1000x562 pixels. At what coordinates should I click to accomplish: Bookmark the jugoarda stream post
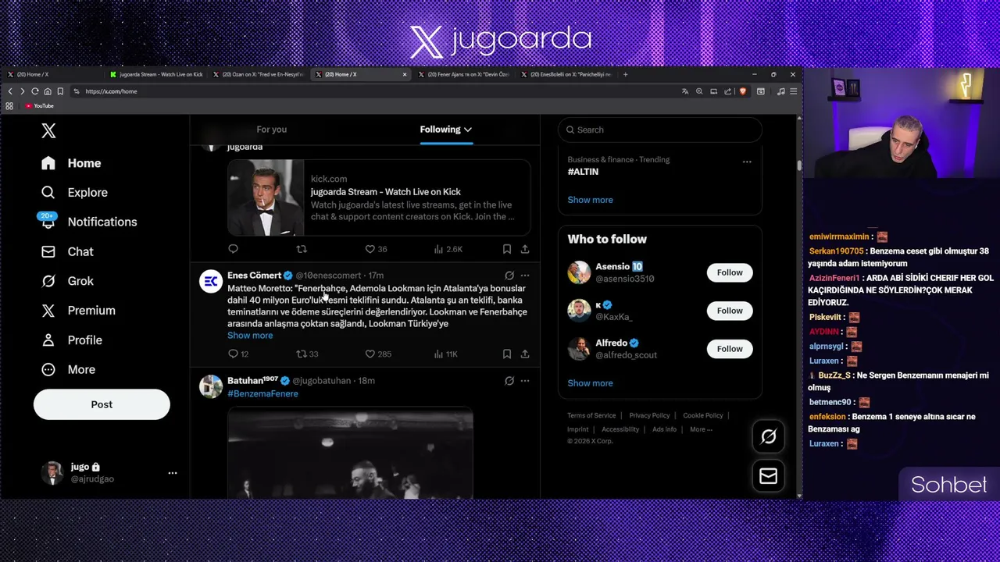coord(507,249)
